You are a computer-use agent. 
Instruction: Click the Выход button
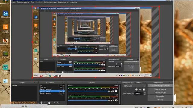160,100
